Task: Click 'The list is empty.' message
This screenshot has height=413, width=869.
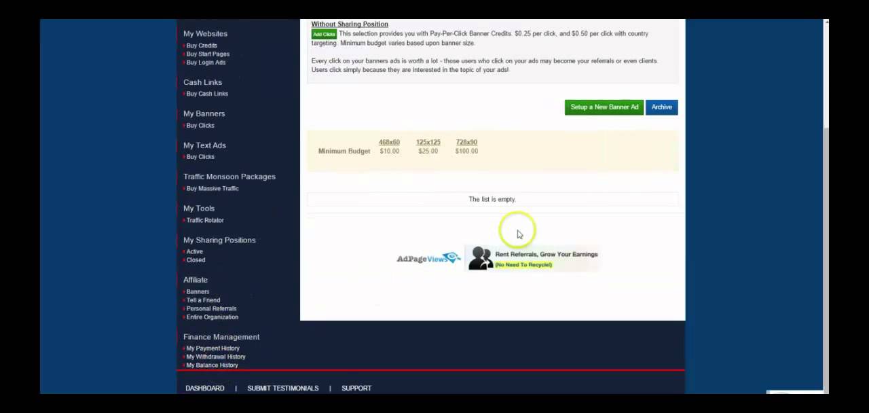Action: (x=492, y=199)
